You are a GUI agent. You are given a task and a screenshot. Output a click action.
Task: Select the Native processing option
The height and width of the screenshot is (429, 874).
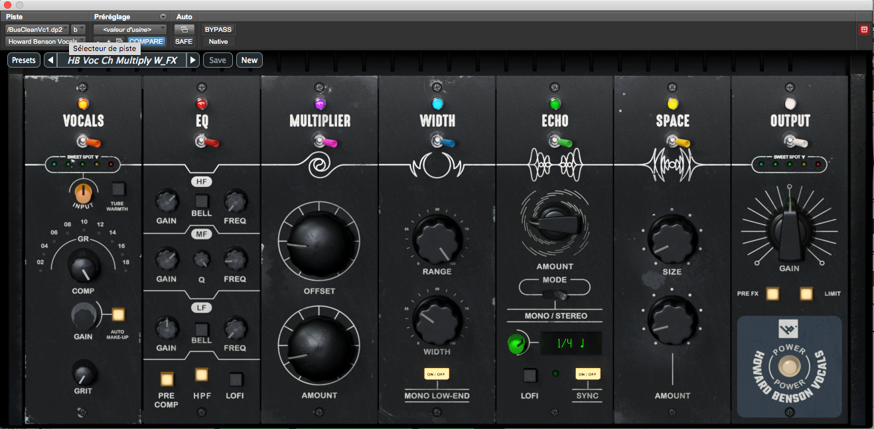pos(218,41)
